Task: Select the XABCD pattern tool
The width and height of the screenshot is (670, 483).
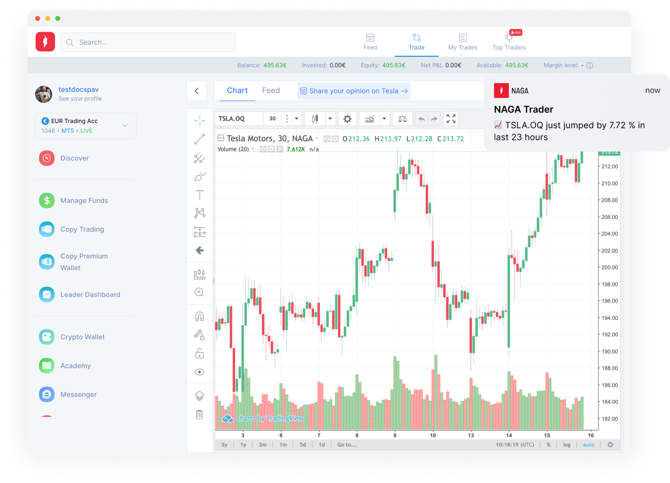Action: (x=199, y=213)
